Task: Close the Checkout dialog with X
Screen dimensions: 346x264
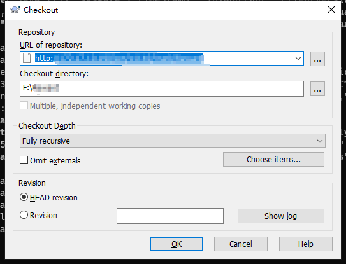Action: pyautogui.click(x=331, y=10)
